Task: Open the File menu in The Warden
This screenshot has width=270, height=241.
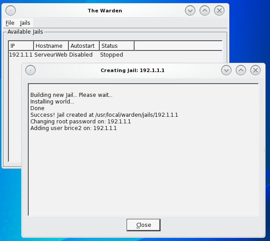Action: coord(10,23)
